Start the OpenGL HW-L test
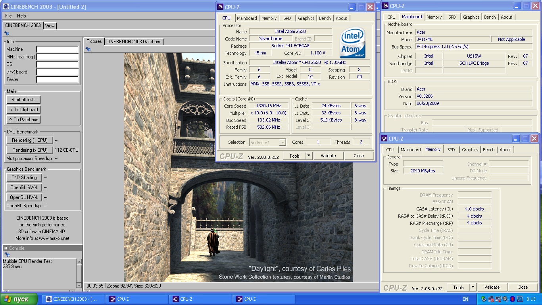 [24, 197]
